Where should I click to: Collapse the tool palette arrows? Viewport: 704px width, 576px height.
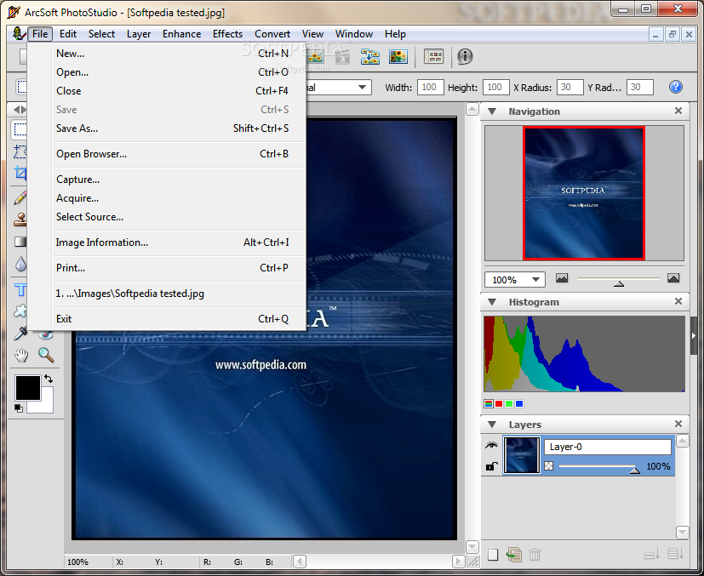tap(20, 110)
